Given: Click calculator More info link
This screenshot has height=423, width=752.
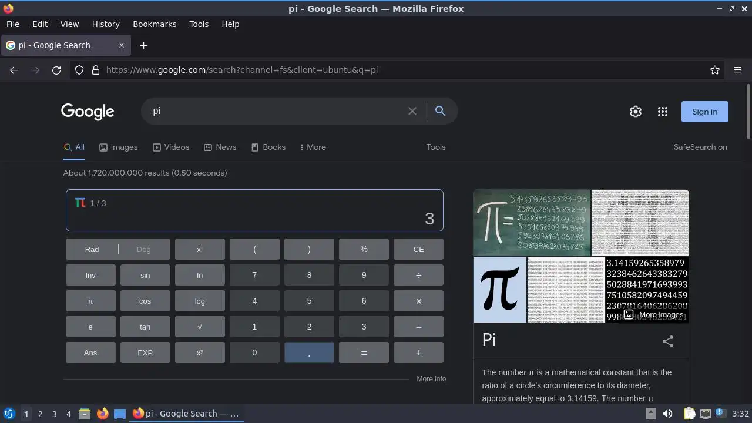Looking at the screenshot, I should pyautogui.click(x=431, y=379).
